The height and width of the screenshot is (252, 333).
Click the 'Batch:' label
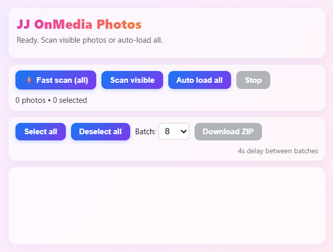tap(146, 132)
